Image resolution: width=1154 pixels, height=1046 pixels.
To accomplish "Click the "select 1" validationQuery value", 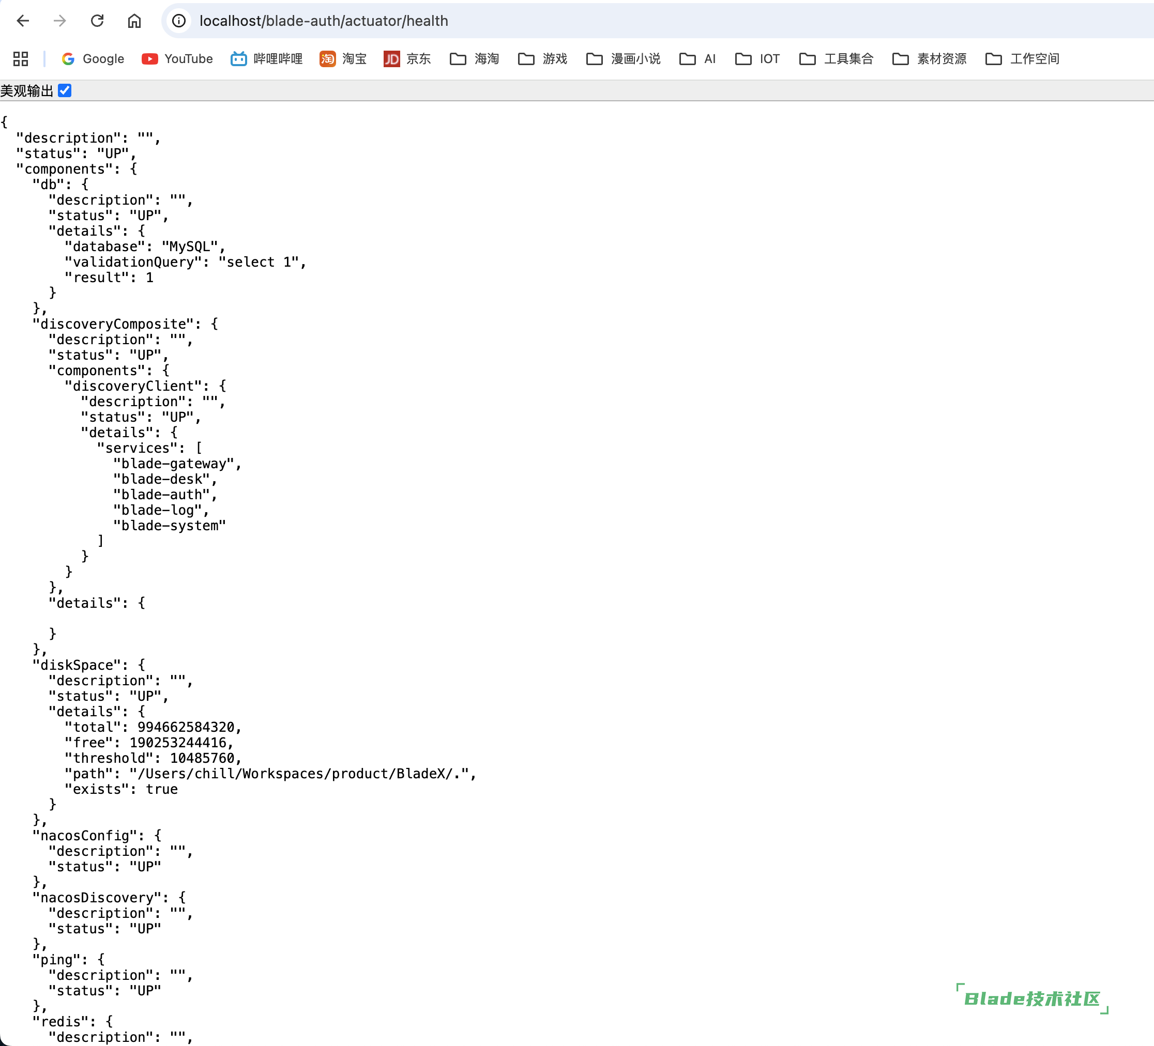I will coord(259,262).
